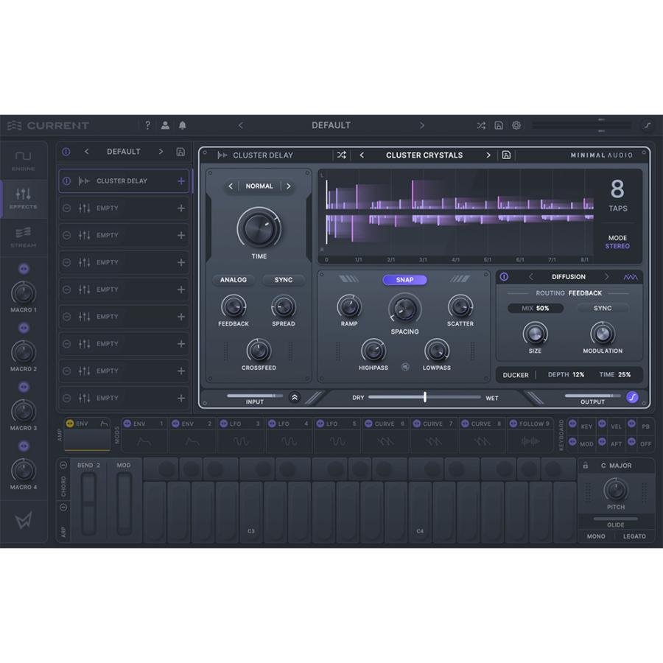
Task: Click the Ducker DEPTH 12% value
Action: pos(566,375)
